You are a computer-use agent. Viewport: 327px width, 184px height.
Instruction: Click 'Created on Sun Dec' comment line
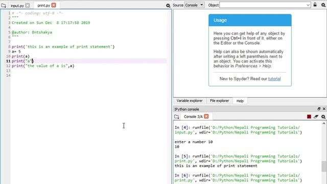(51, 22)
